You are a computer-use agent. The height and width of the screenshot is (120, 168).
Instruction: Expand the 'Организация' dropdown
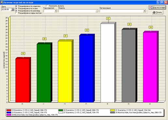144,11
